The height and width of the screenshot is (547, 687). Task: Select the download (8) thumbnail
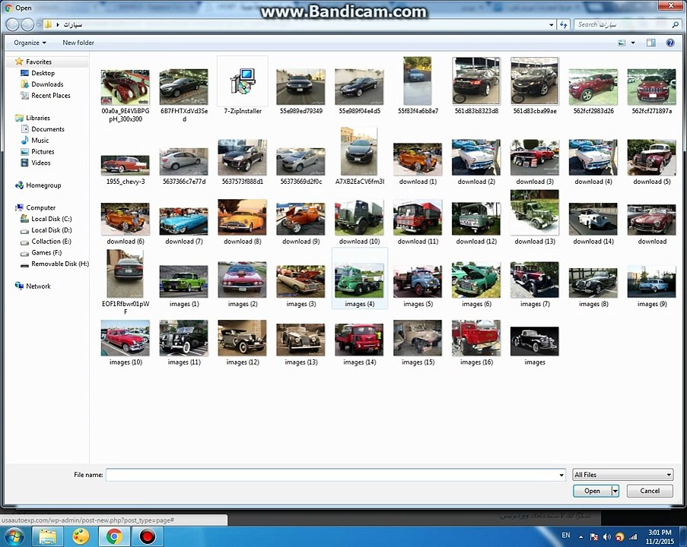(242, 217)
